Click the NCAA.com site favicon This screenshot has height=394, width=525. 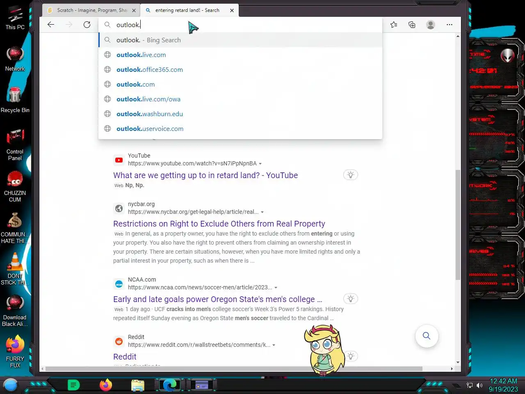tap(119, 284)
